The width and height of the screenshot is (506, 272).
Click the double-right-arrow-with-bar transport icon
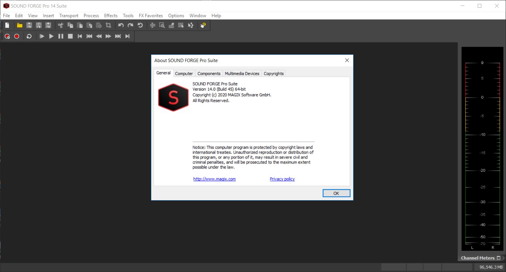tap(118, 36)
